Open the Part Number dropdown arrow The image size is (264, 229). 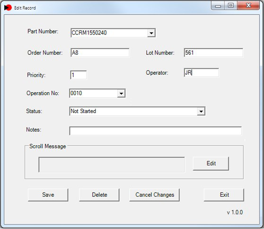151,33
